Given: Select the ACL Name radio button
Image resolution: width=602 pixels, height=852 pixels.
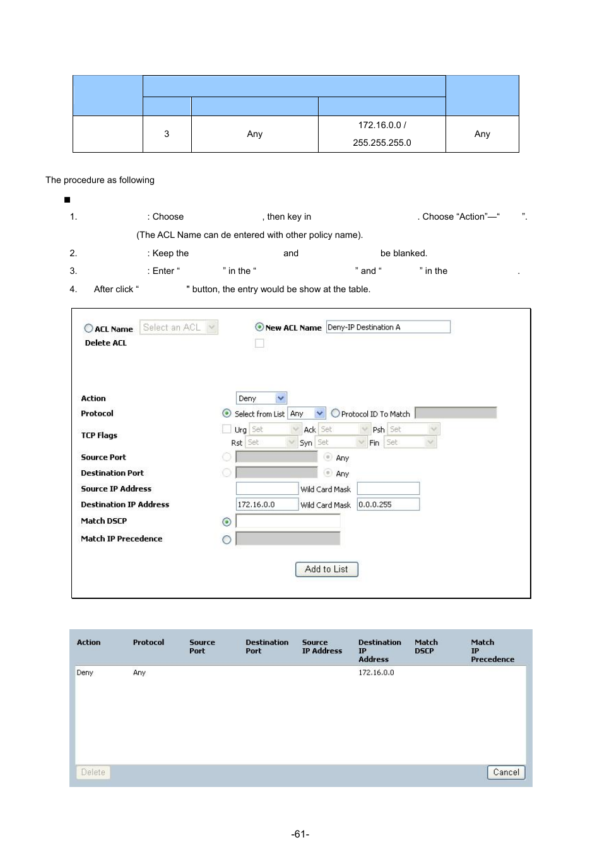Looking at the screenshot, I should click(x=88, y=328).
